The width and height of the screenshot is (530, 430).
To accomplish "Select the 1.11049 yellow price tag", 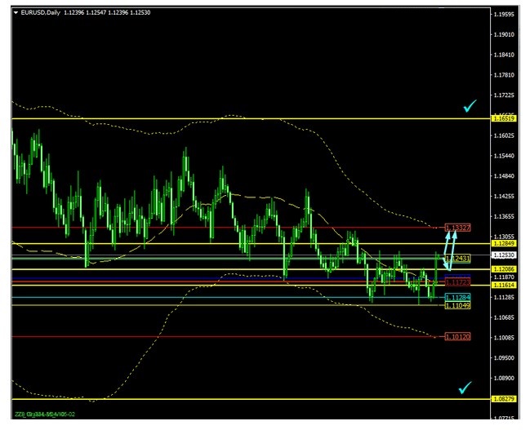I will coord(458,305).
